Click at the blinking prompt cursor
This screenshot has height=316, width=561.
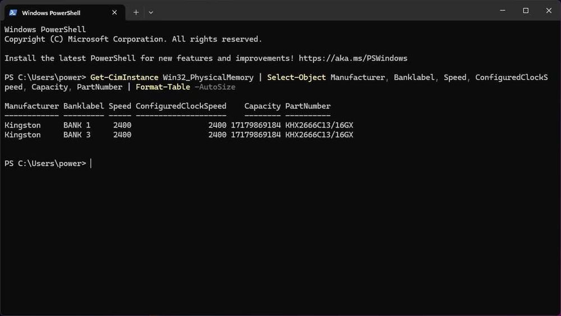(91, 163)
